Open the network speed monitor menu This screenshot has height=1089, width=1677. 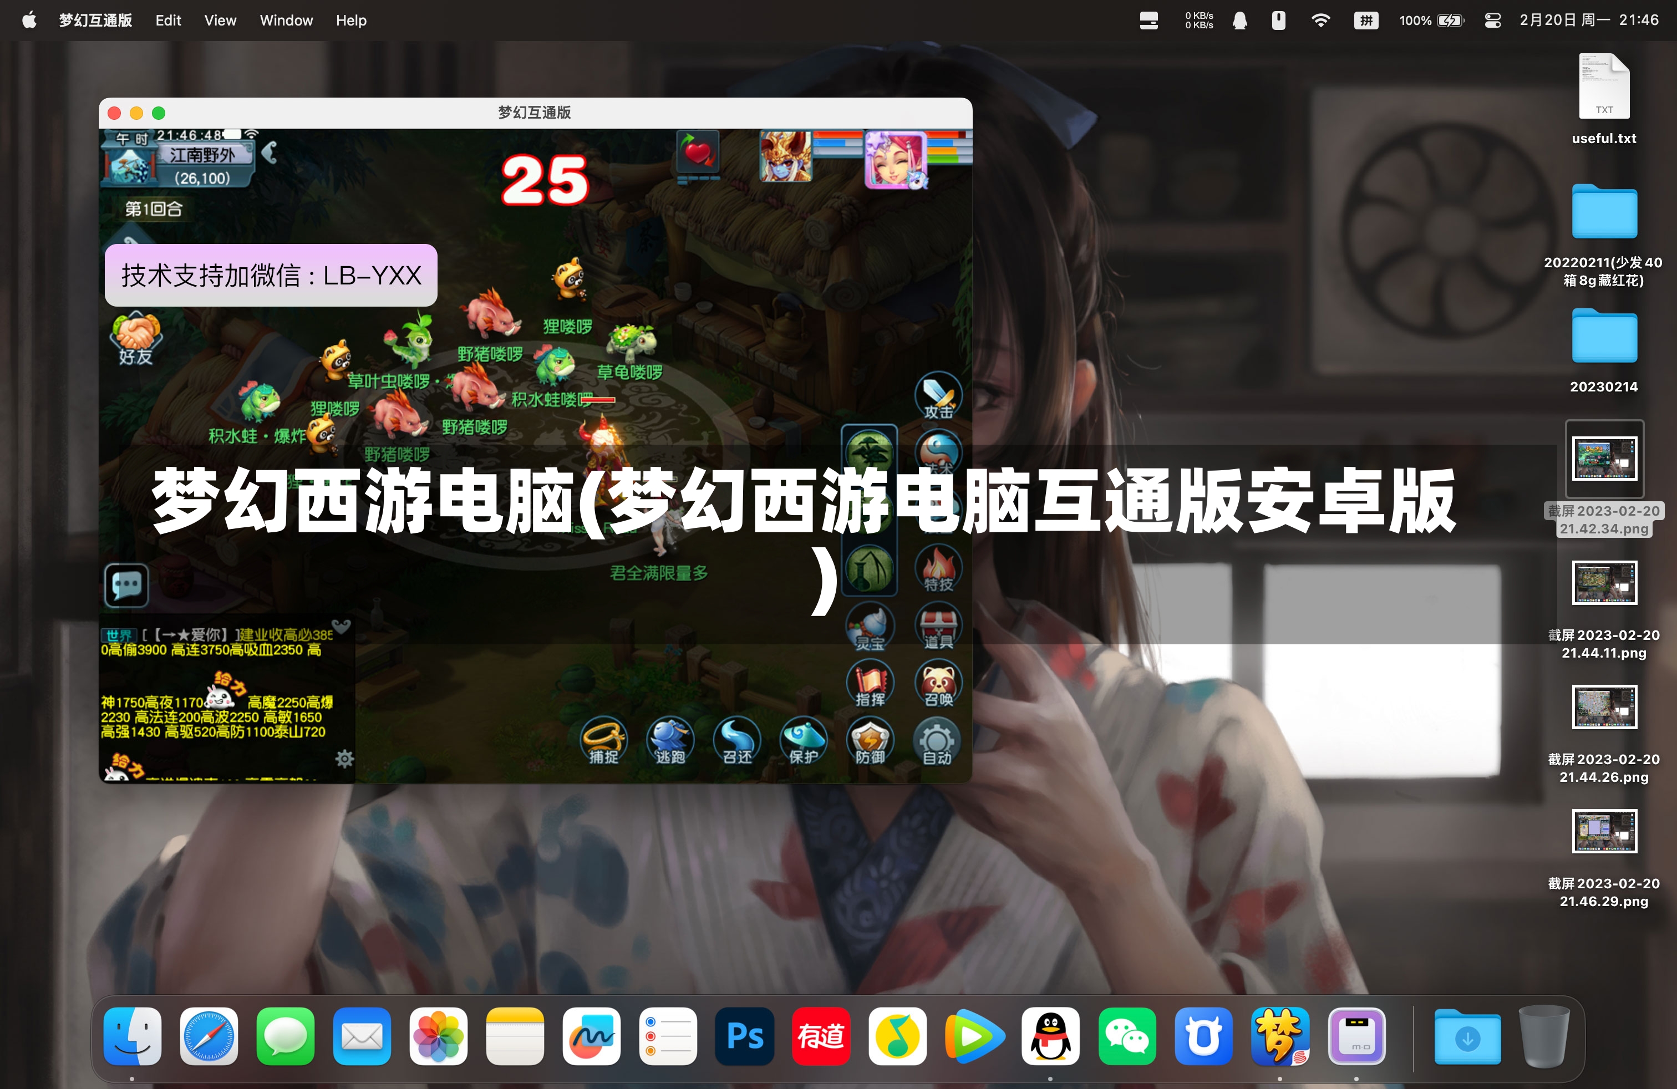click(1200, 20)
